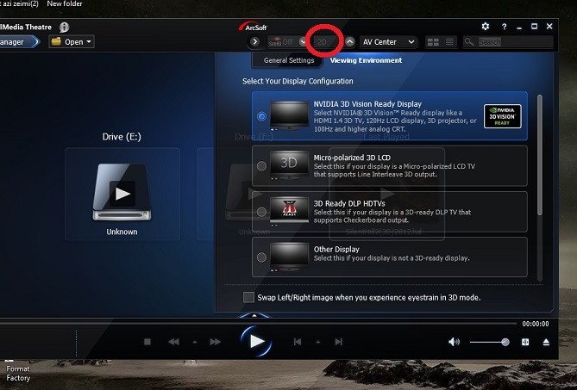Open the Open folder dropdown
The width and height of the screenshot is (577, 390).
(x=72, y=42)
